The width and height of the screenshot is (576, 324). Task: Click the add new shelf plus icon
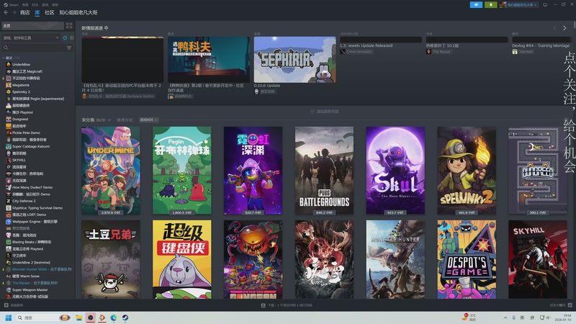312,112
